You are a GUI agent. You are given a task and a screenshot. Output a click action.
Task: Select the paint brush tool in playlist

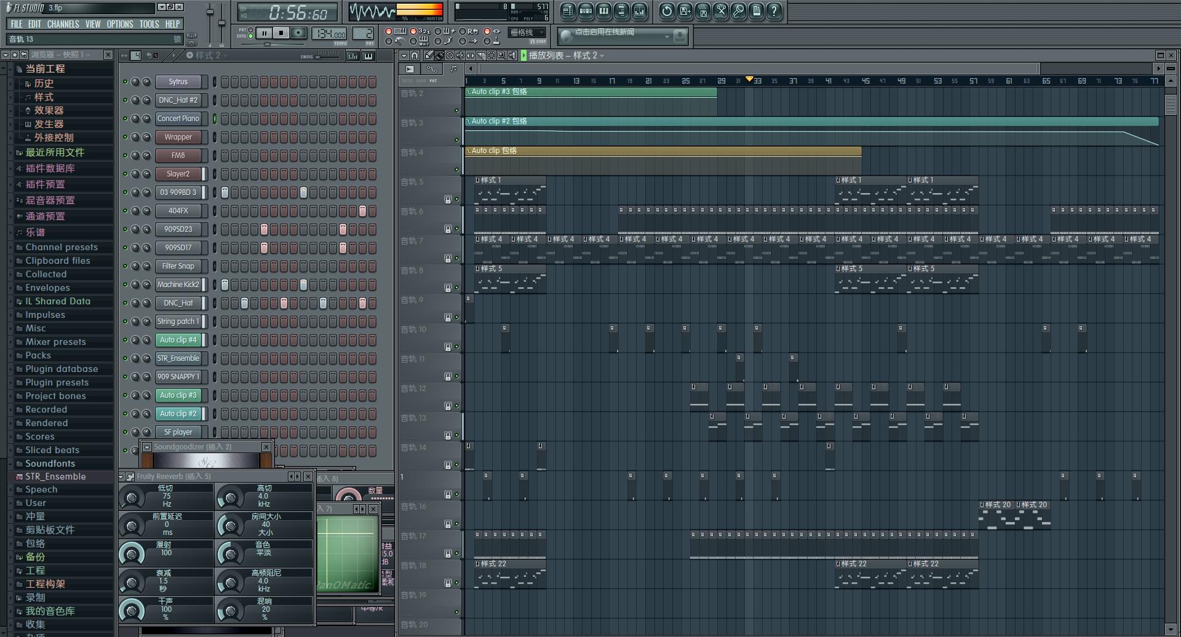(x=439, y=55)
